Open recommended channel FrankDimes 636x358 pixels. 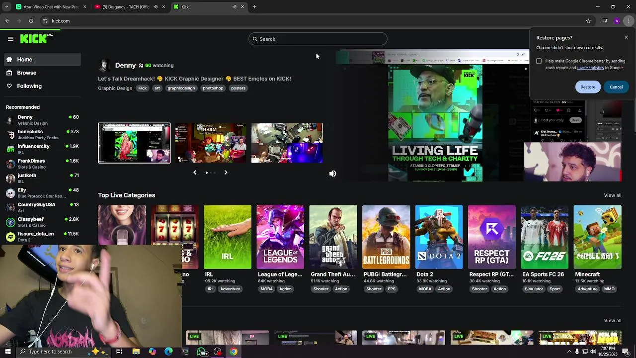click(x=42, y=164)
